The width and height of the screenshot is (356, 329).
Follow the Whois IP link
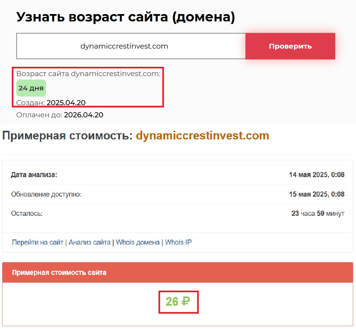(178, 242)
